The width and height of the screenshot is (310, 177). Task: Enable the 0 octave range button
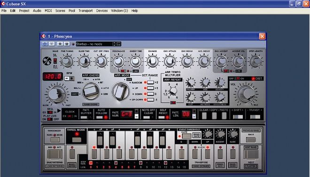(x=150, y=94)
